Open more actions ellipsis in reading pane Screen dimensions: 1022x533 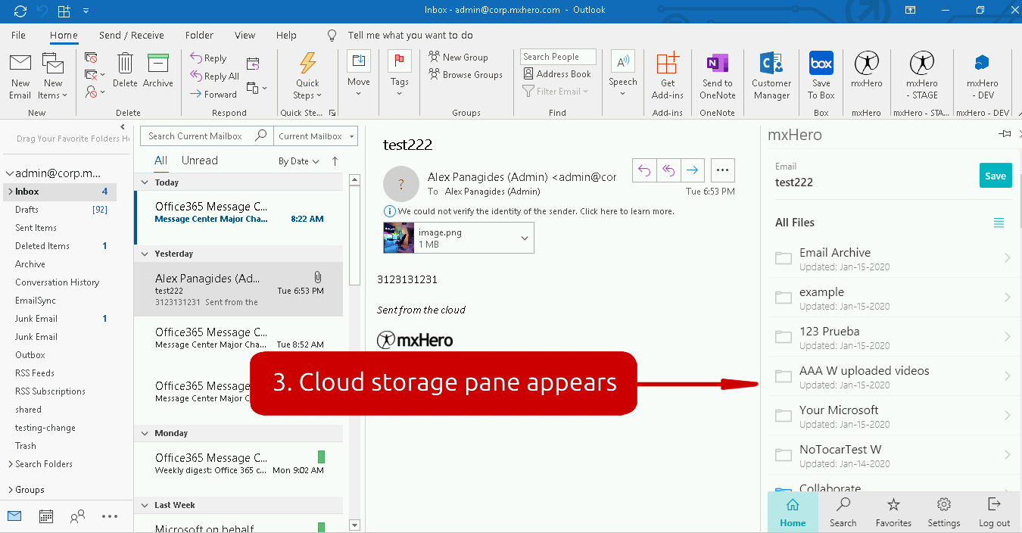(722, 170)
